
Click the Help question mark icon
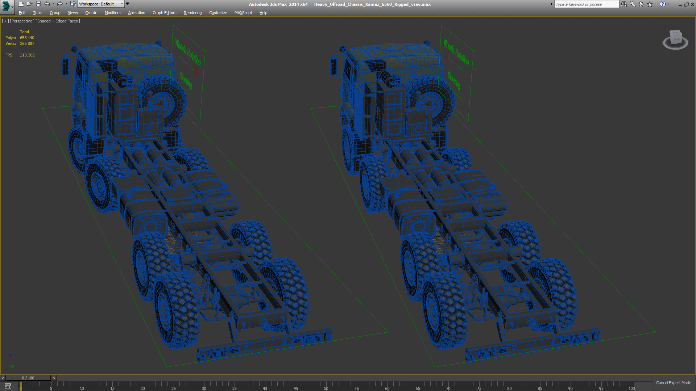663,4
